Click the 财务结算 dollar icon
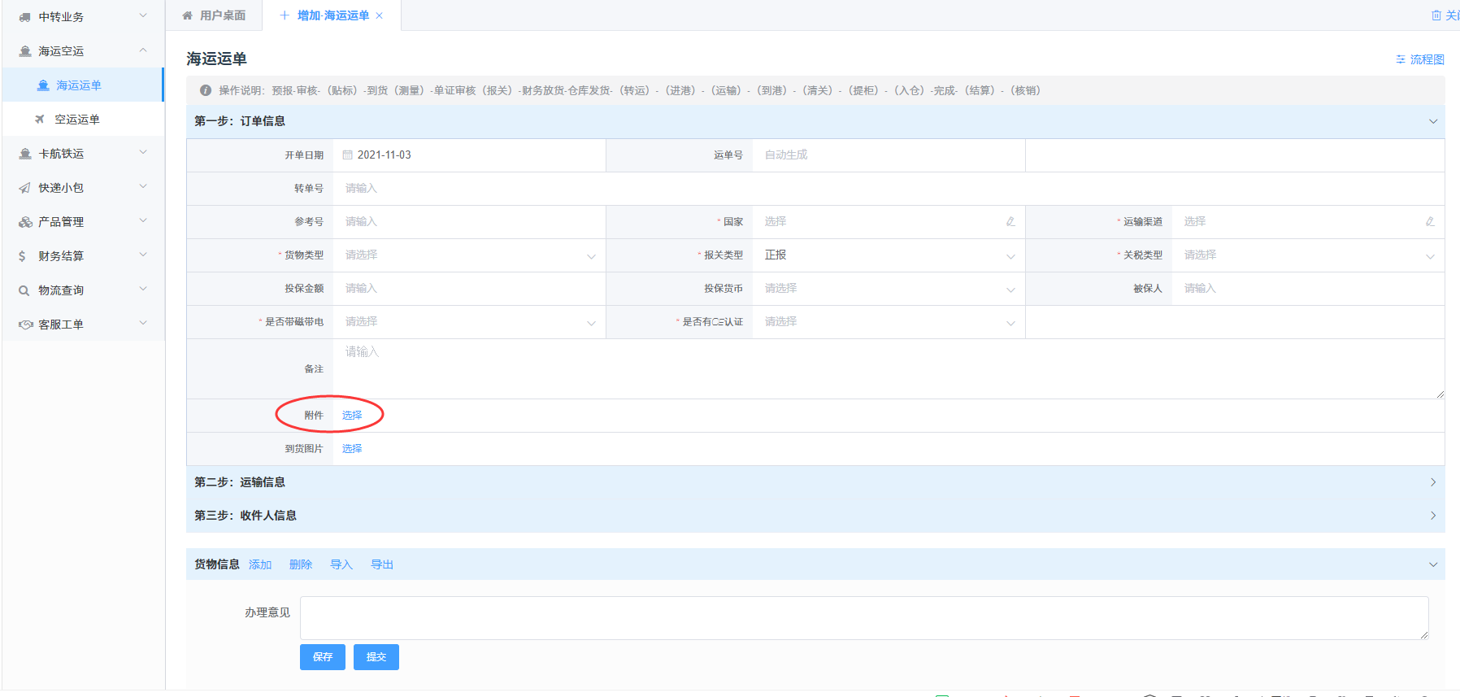The image size is (1460, 697). click(22, 256)
